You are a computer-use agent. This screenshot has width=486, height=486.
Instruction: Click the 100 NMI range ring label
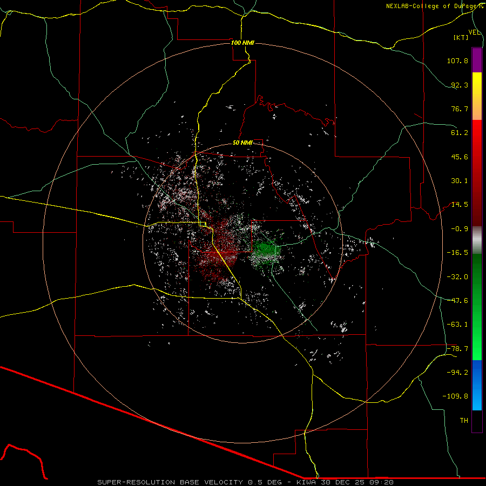[x=242, y=43]
